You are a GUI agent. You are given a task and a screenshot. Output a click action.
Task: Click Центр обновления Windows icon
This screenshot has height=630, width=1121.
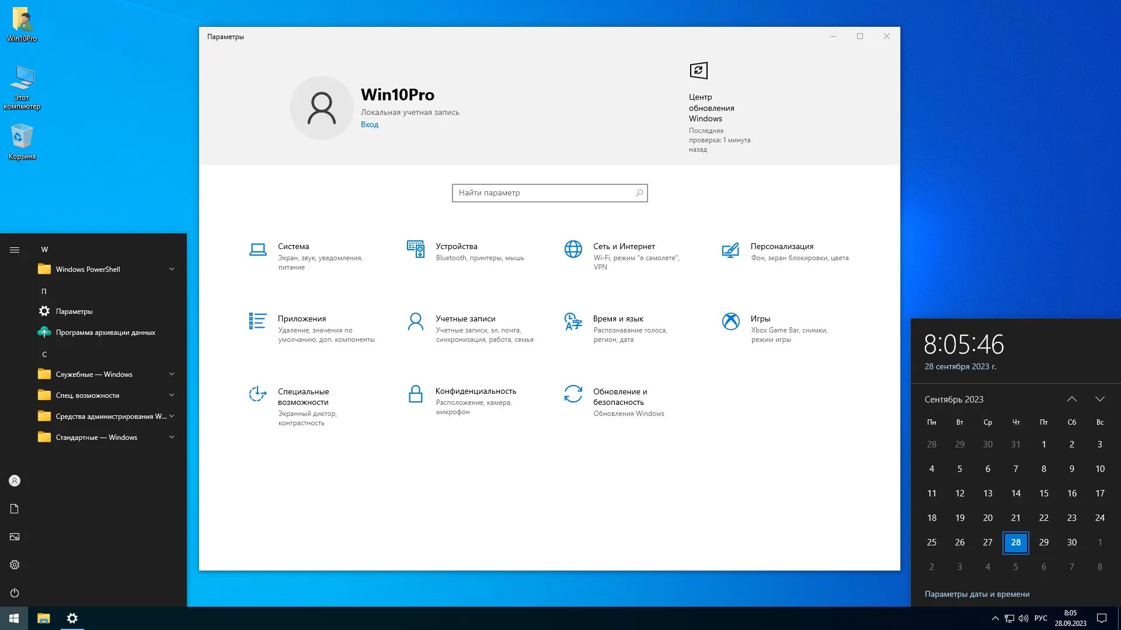(x=698, y=71)
